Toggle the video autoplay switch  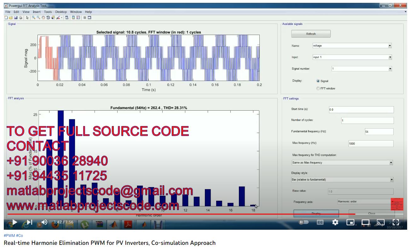coord(303,222)
